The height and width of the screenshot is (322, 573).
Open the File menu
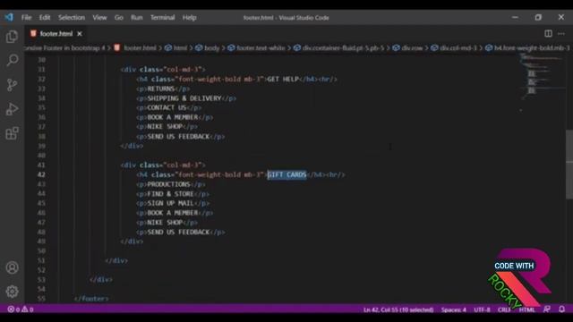coord(26,18)
